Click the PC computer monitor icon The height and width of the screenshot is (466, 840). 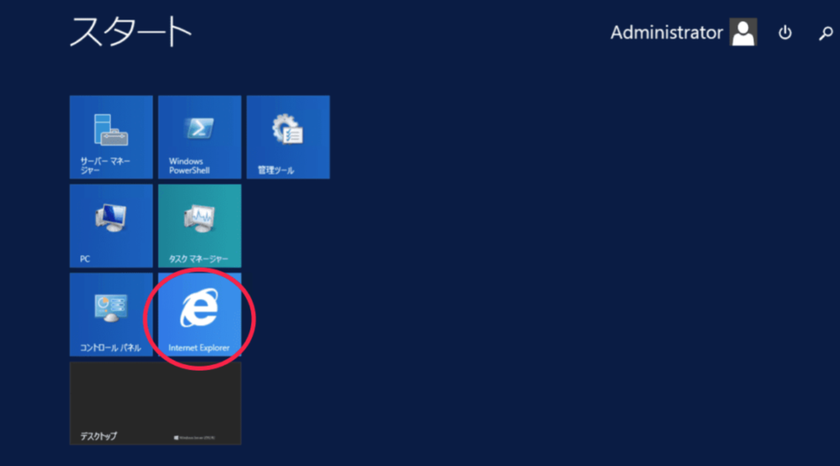pyautogui.click(x=110, y=218)
